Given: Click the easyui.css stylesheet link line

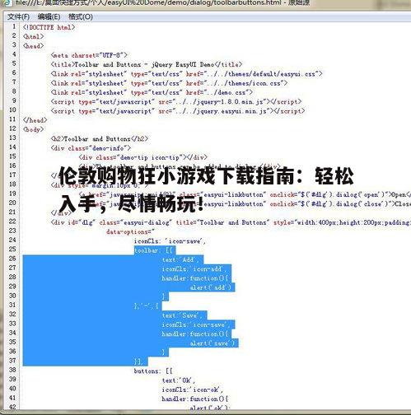Looking at the screenshot, I should (186, 74).
